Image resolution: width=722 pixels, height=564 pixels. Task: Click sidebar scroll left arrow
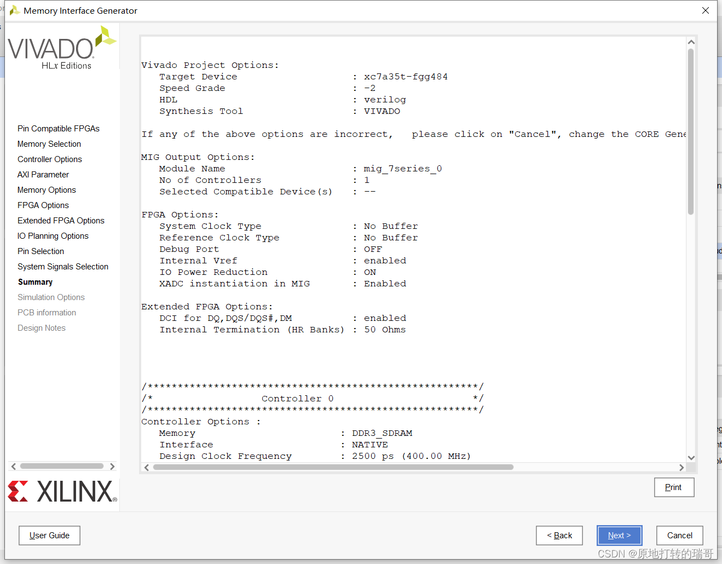pyautogui.click(x=14, y=467)
